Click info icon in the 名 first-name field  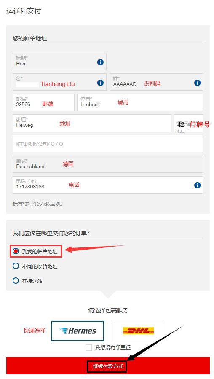[100, 83]
